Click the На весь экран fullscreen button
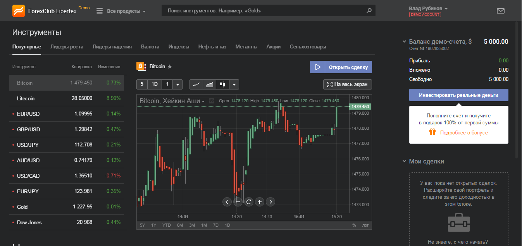 pyautogui.click(x=348, y=84)
